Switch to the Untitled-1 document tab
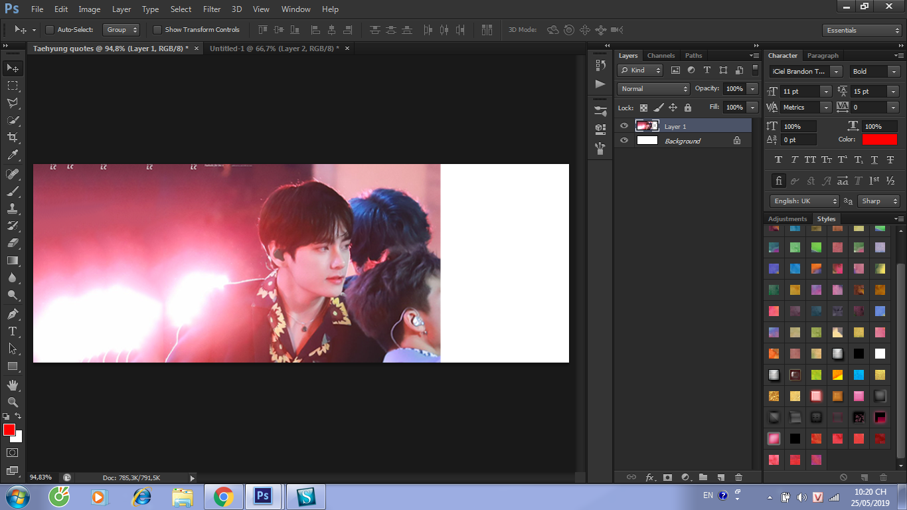907x510 pixels. click(274, 48)
